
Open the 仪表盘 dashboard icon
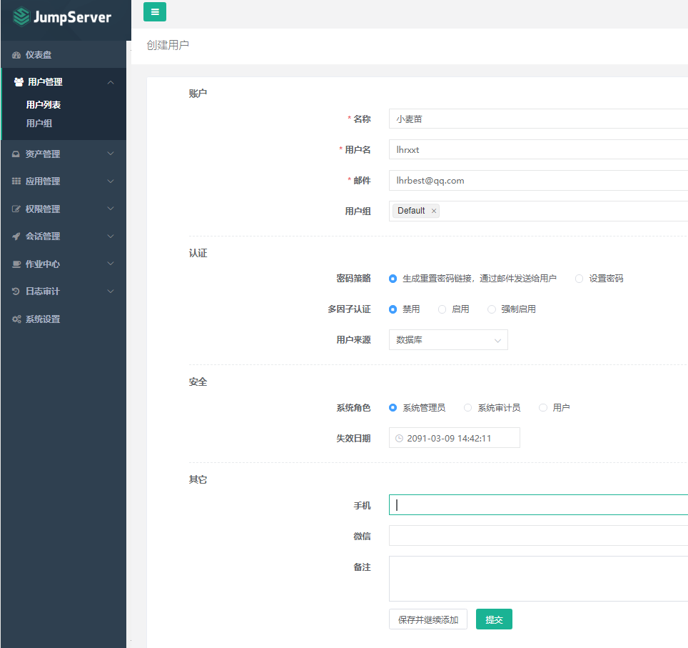[16, 55]
